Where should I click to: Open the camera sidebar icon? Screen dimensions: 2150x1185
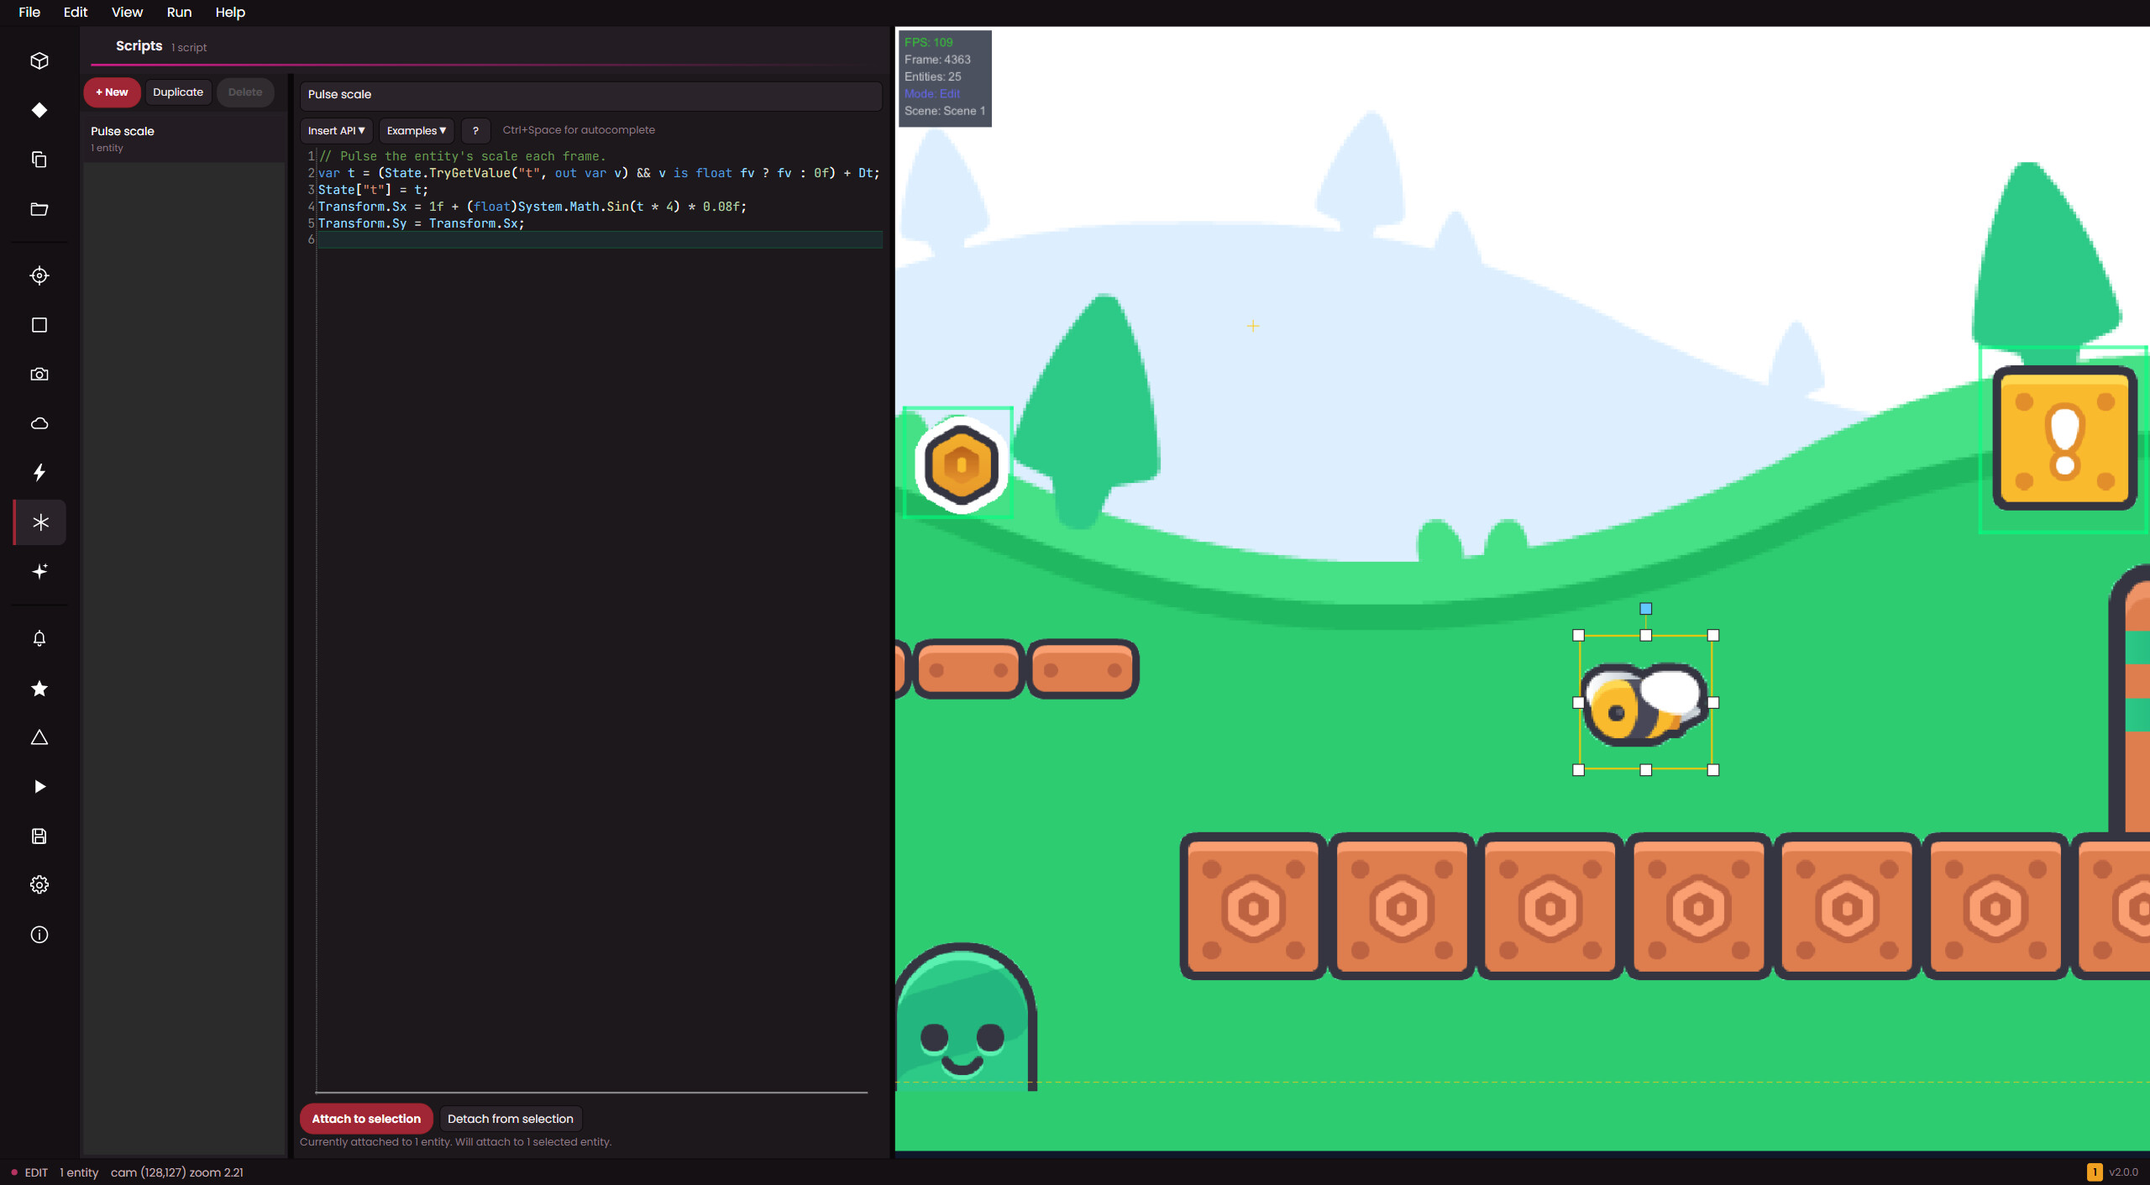tap(39, 375)
